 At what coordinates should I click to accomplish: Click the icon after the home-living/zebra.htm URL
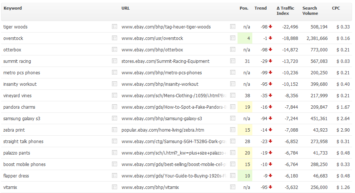tap(232, 130)
